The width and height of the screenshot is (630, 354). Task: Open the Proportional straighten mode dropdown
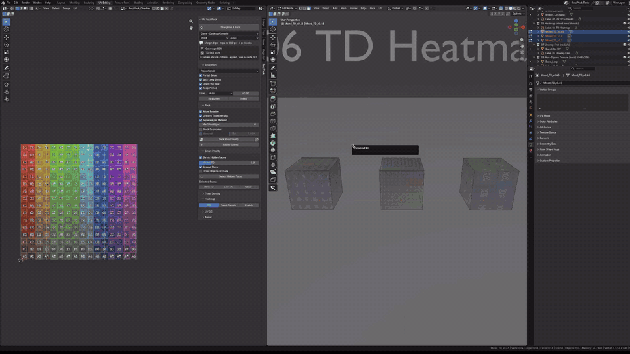pos(229,71)
